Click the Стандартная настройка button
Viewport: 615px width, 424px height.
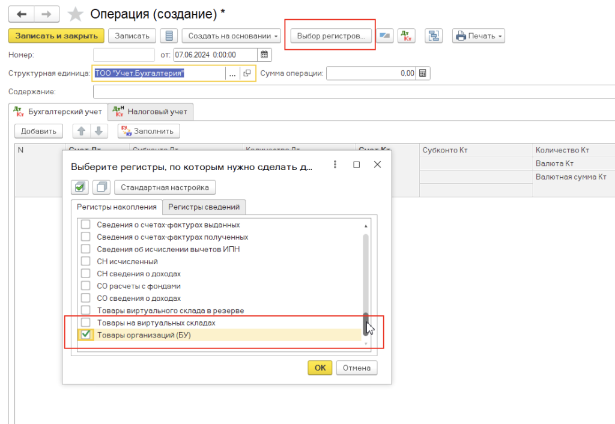pos(165,187)
